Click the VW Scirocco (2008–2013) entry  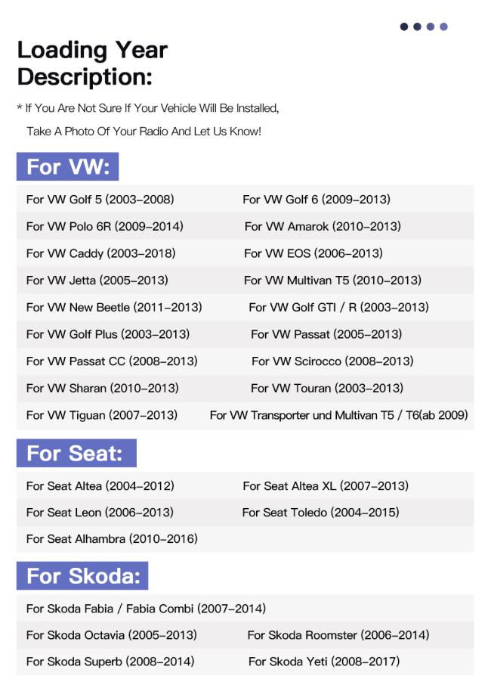332,361
